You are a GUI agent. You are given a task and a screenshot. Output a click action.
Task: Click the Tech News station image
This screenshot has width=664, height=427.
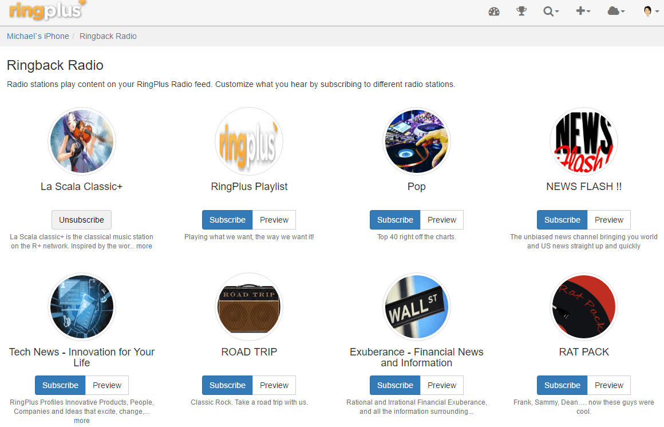point(82,307)
